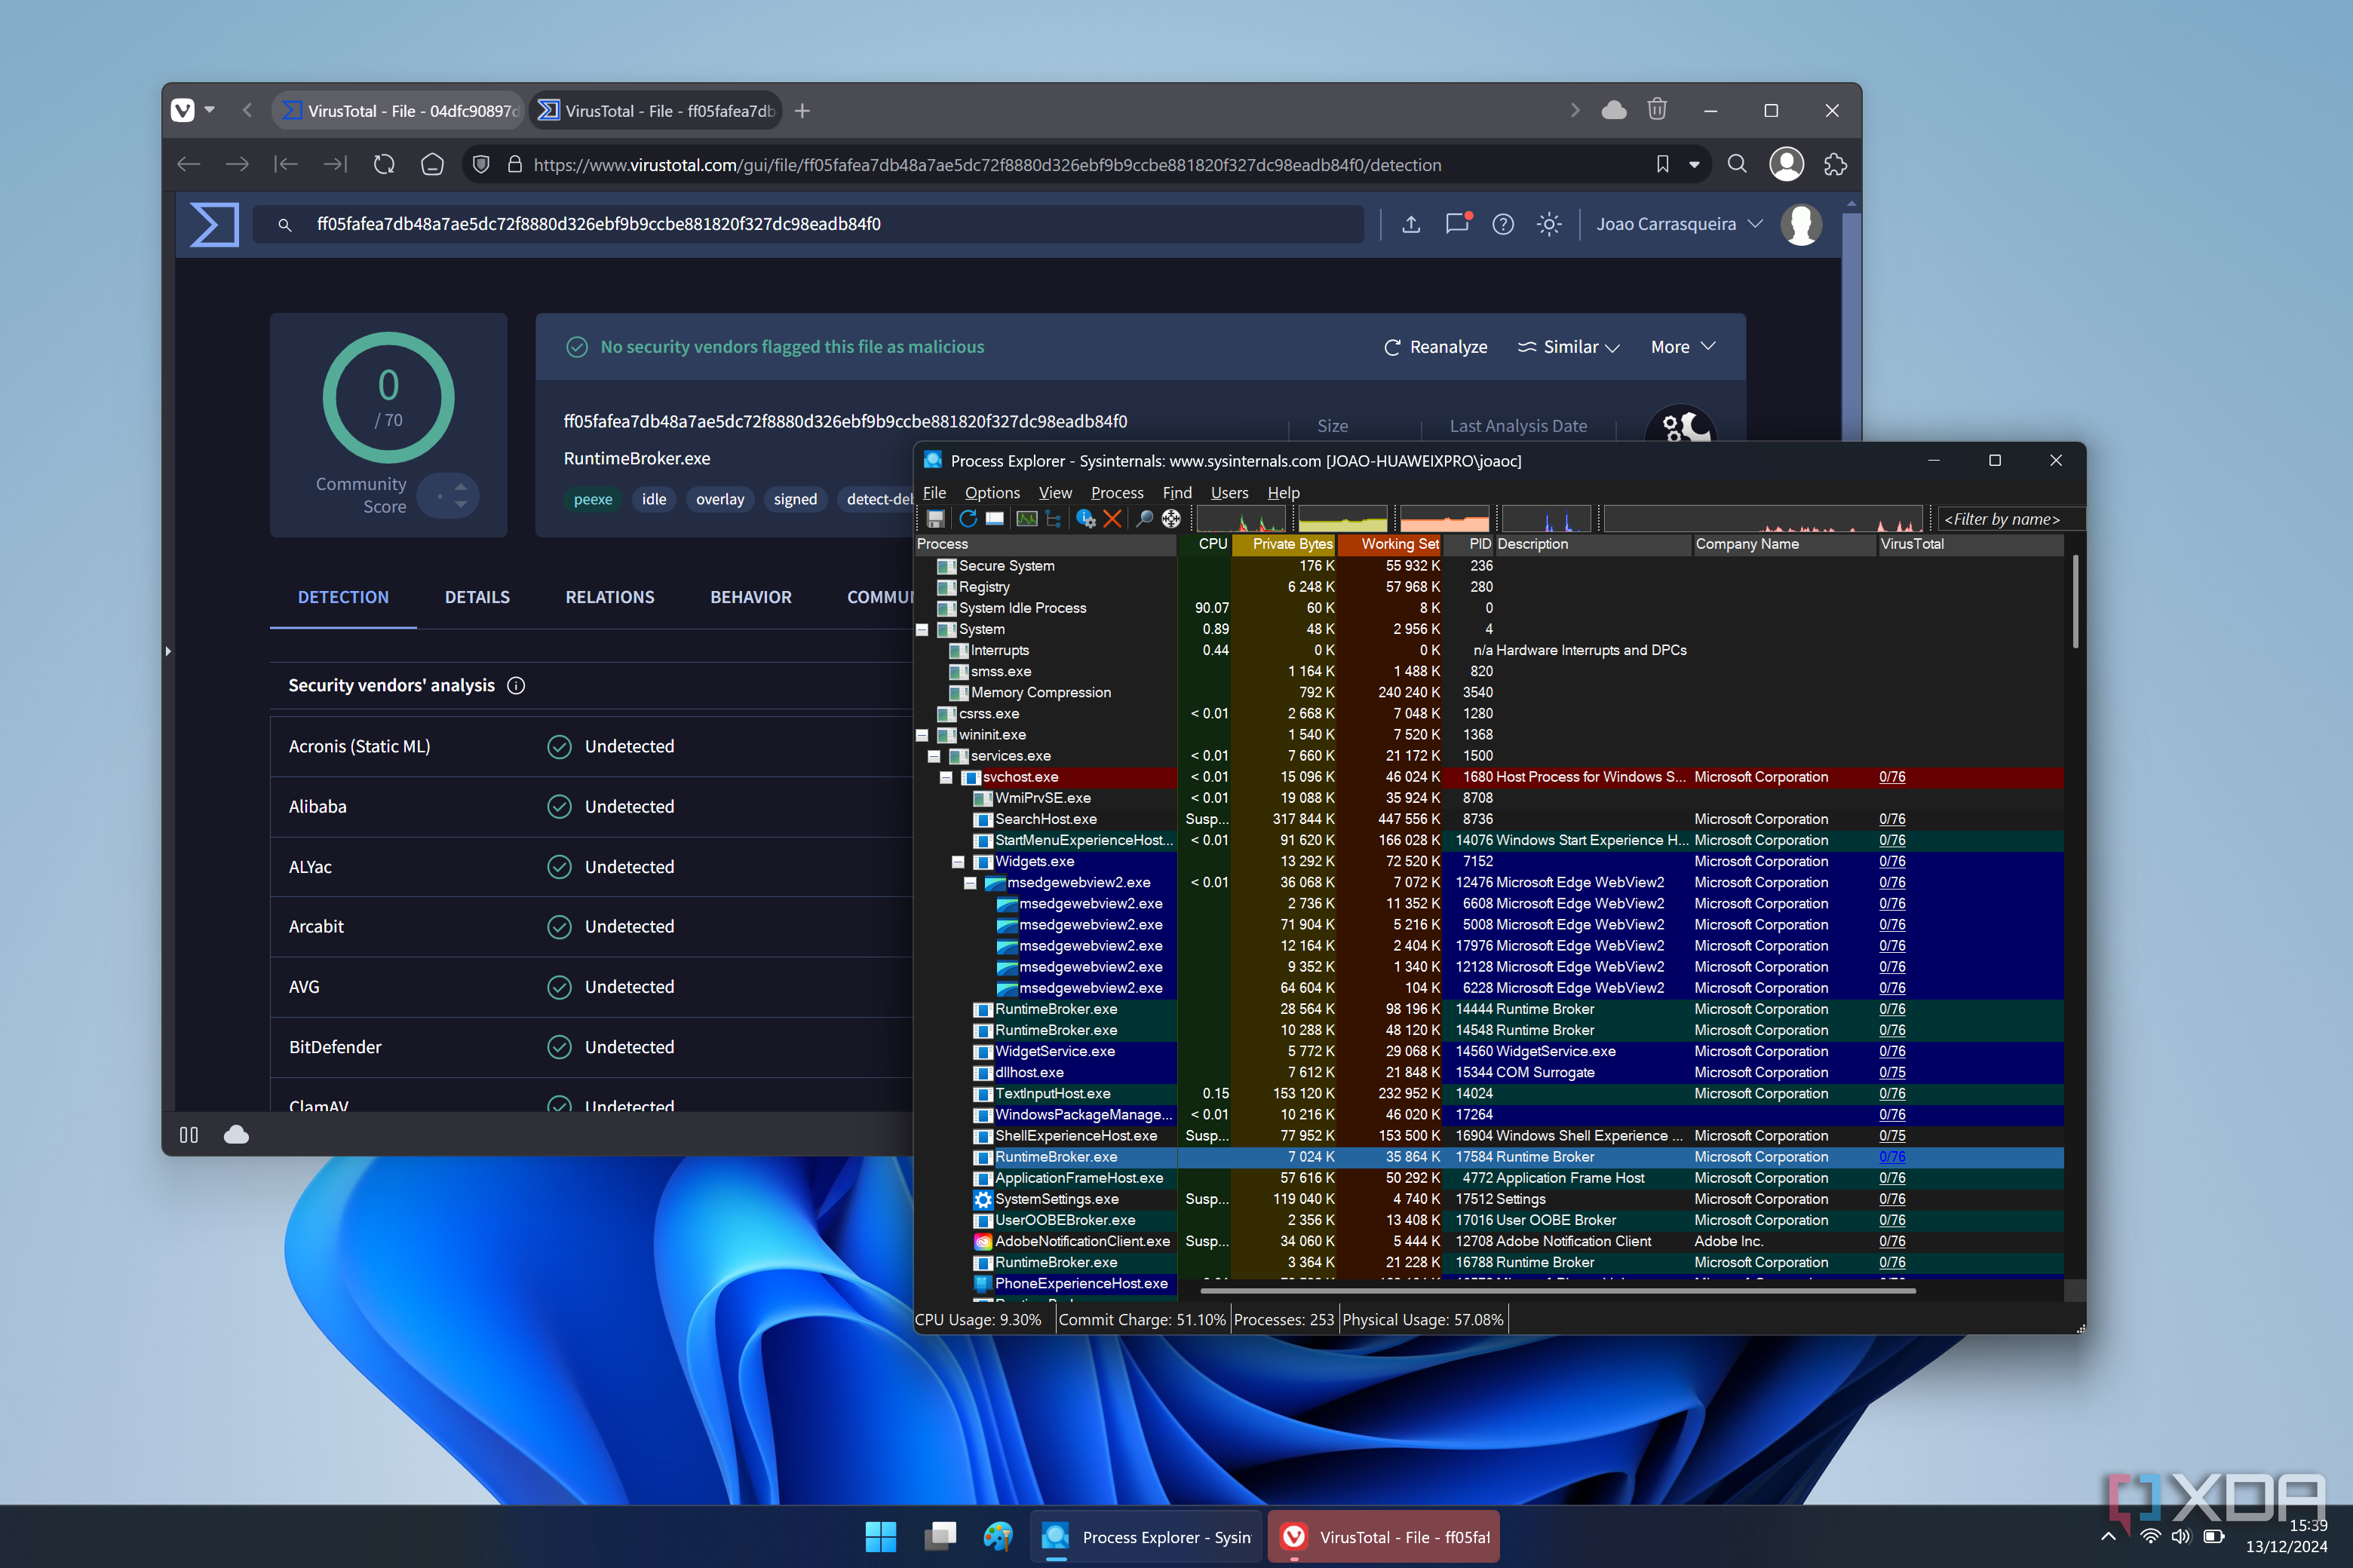
Task: Open System Information graph icon
Action: click(1026, 519)
